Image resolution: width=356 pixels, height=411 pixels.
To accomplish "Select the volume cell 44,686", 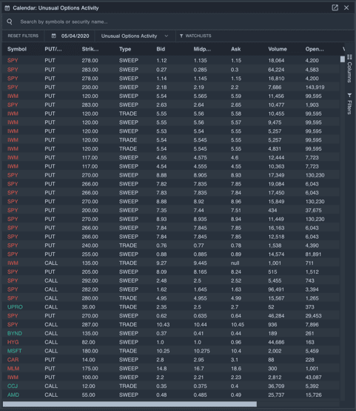I will tap(276, 342).
